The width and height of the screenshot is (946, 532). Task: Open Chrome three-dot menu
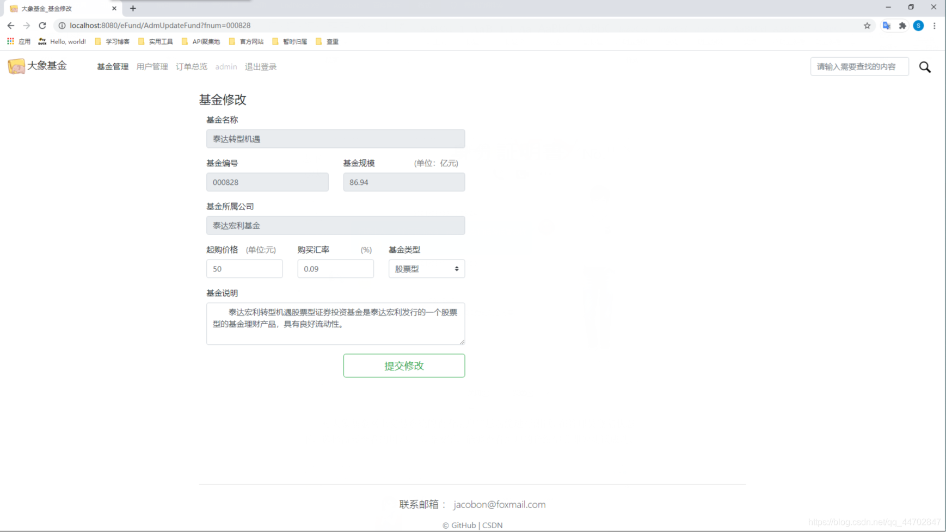tap(935, 26)
